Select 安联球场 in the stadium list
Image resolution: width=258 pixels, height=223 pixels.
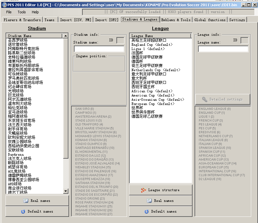pyautogui.click(x=16, y=150)
